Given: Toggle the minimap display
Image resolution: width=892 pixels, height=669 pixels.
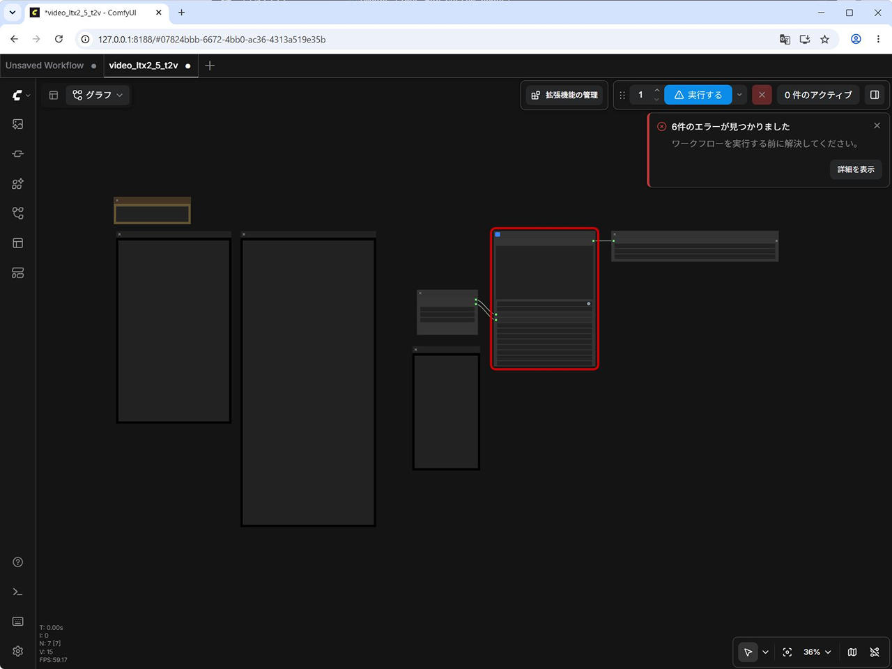Looking at the screenshot, I should tap(852, 652).
